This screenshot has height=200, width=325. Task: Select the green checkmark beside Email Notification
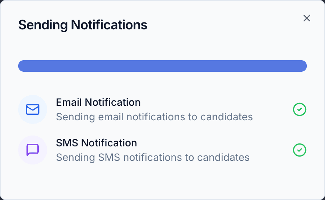pyautogui.click(x=300, y=109)
